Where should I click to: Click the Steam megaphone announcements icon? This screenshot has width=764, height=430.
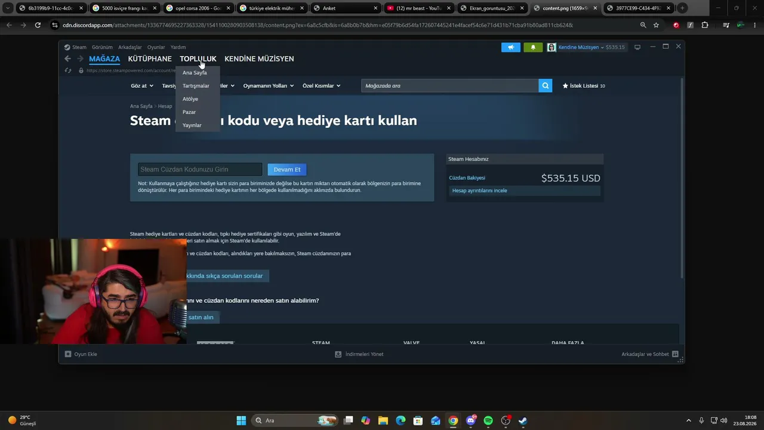[x=510, y=47]
